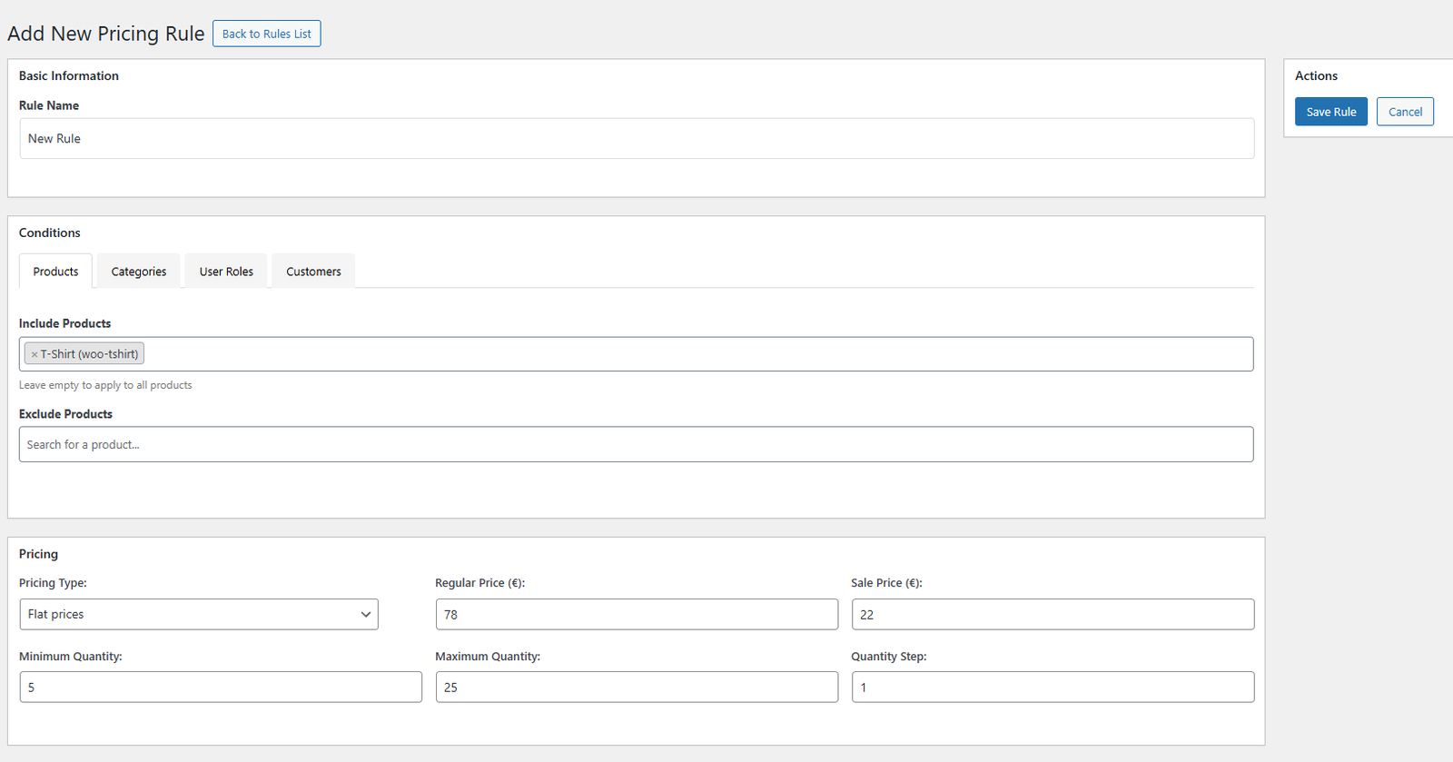Edit the Sale Price field
Screen dimensions: 1453x762
click(x=1053, y=614)
